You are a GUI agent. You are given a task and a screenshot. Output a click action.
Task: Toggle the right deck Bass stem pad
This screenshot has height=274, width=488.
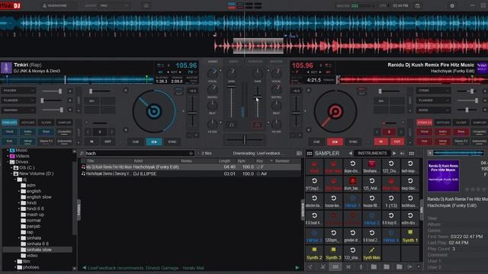tap(461, 132)
